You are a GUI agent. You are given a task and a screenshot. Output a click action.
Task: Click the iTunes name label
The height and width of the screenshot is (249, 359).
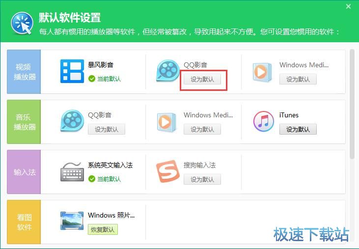[x=289, y=115]
